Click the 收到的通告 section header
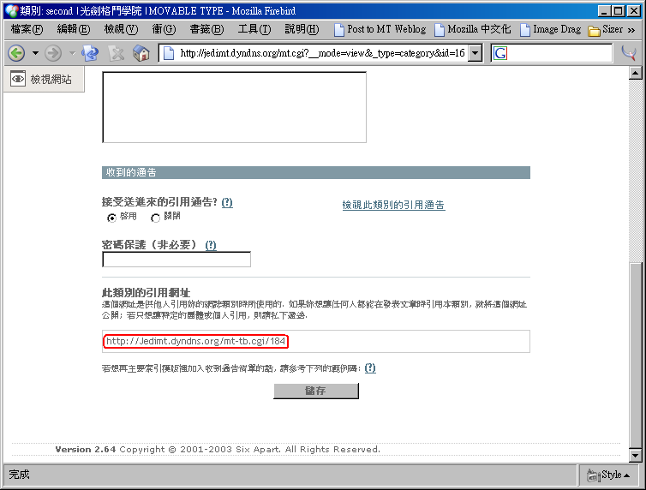Viewport: 646px width, 490px height. (316, 172)
